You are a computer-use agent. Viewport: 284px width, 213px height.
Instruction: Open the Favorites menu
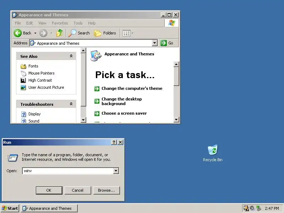point(60,23)
